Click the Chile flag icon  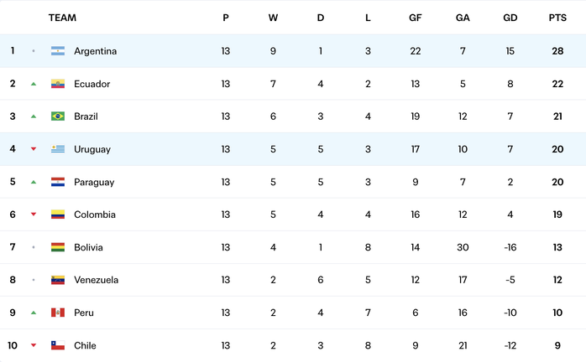[x=58, y=345]
